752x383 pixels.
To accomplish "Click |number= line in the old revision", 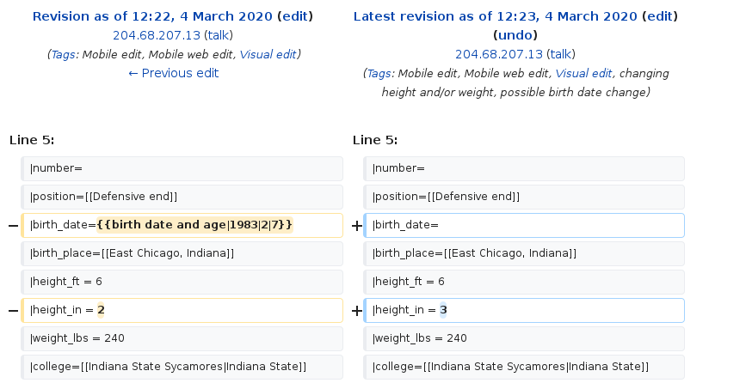I will tap(182, 168).
